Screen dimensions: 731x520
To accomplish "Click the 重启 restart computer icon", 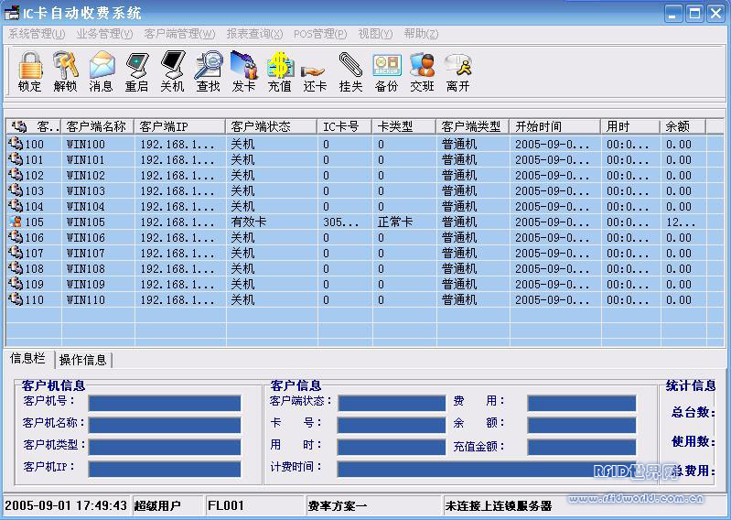I will (137, 65).
